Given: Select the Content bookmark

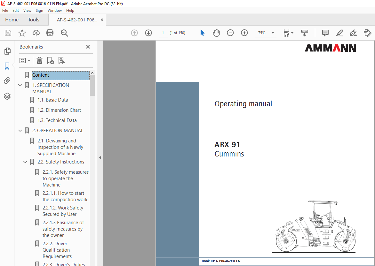Looking at the screenshot, I should [61, 75].
